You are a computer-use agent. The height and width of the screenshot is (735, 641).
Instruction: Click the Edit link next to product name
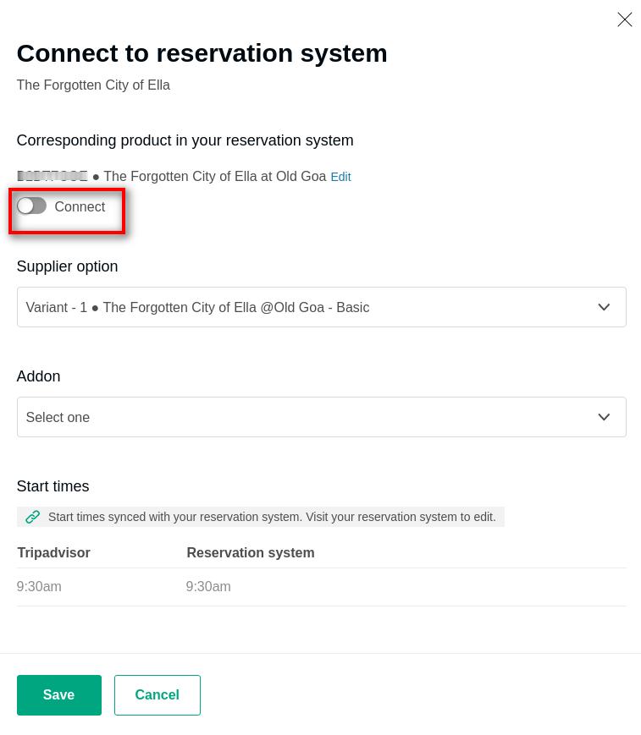(x=340, y=177)
